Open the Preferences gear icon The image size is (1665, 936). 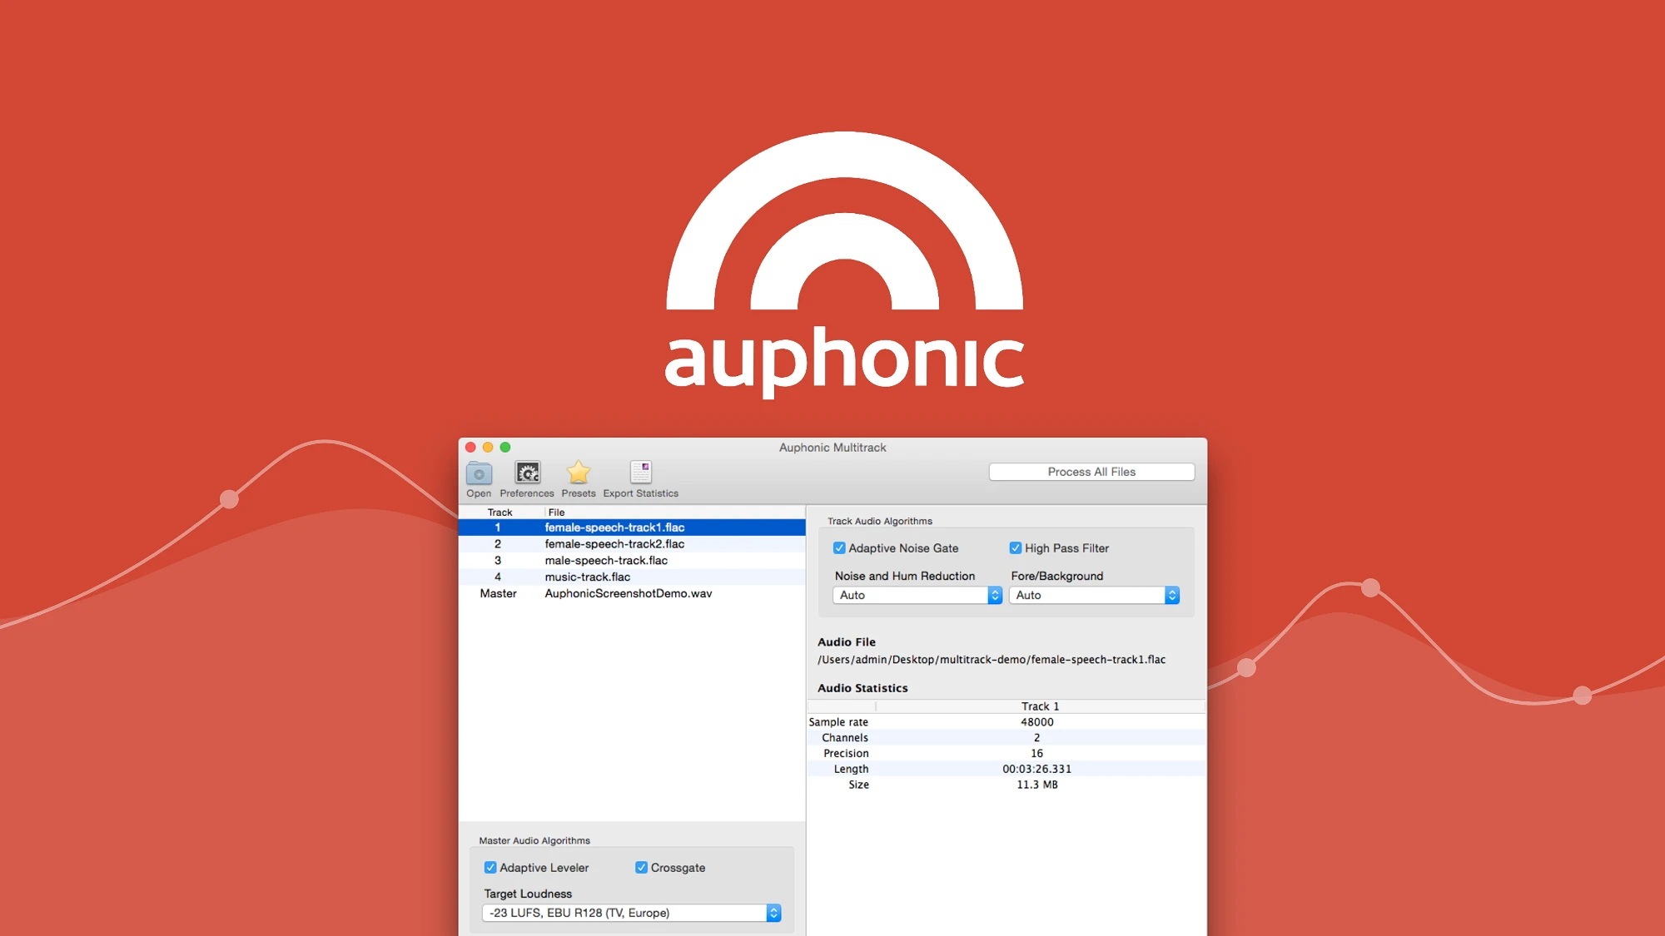pos(527,473)
